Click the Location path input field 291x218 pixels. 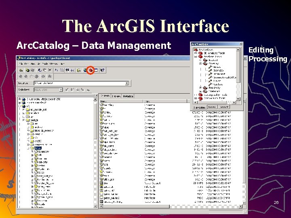pos(80,83)
